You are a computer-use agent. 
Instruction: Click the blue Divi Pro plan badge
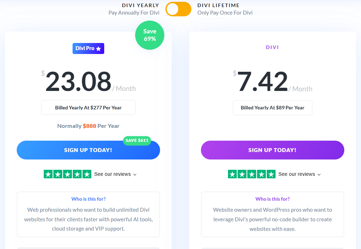click(88, 48)
